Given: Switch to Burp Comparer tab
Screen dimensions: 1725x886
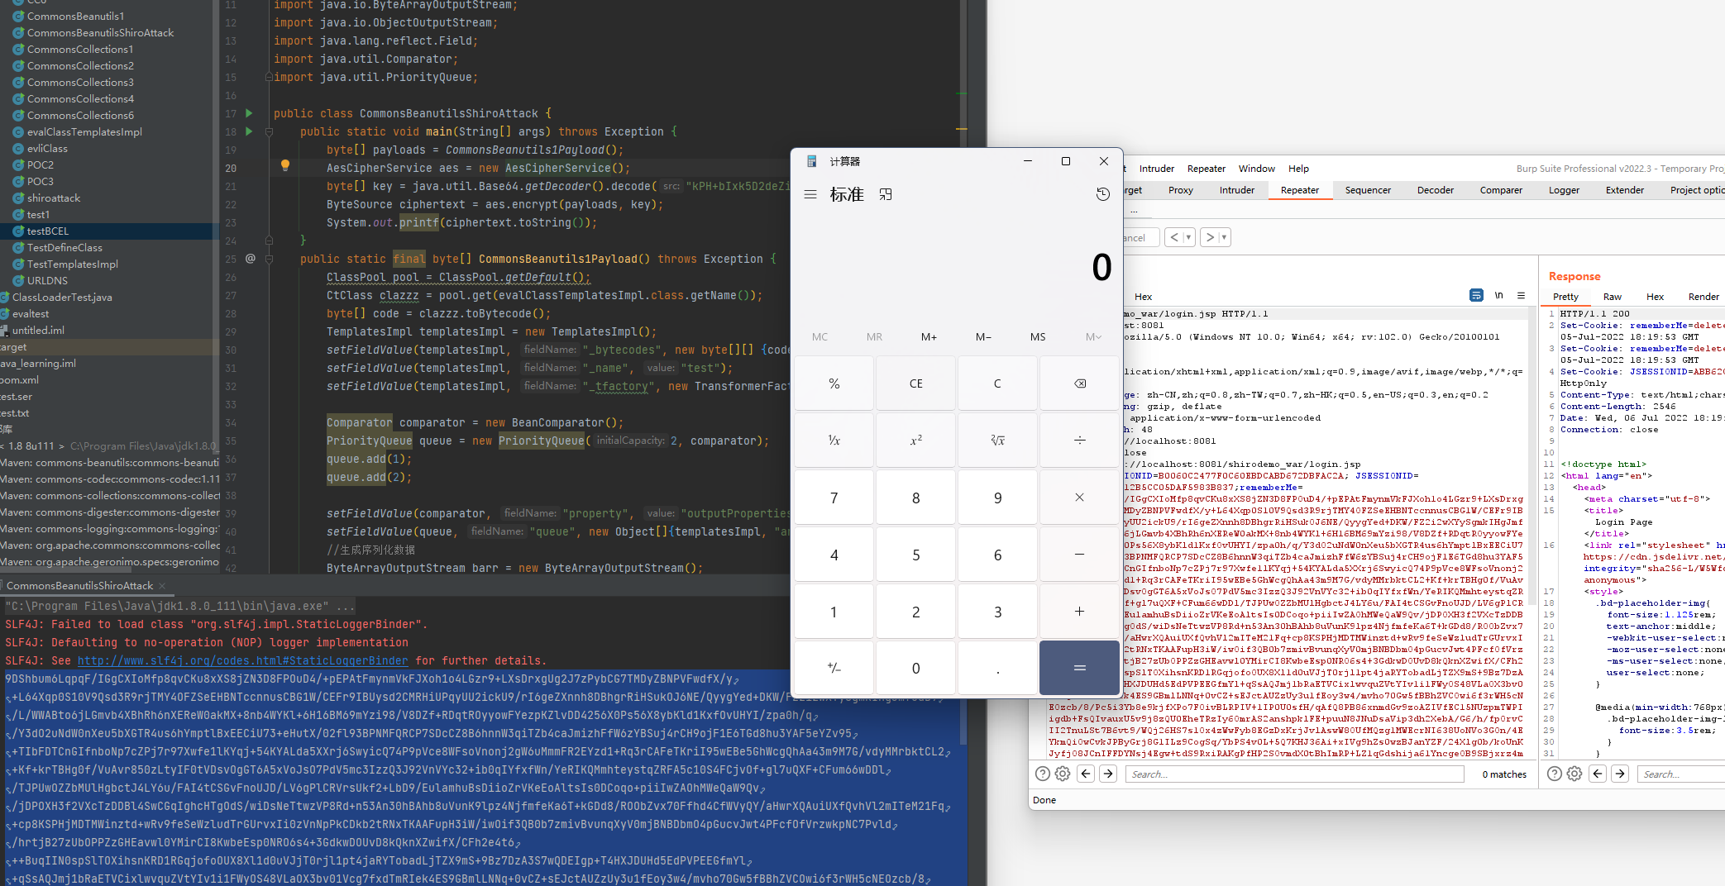Looking at the screenshot, I should (x=1501, y=190).
